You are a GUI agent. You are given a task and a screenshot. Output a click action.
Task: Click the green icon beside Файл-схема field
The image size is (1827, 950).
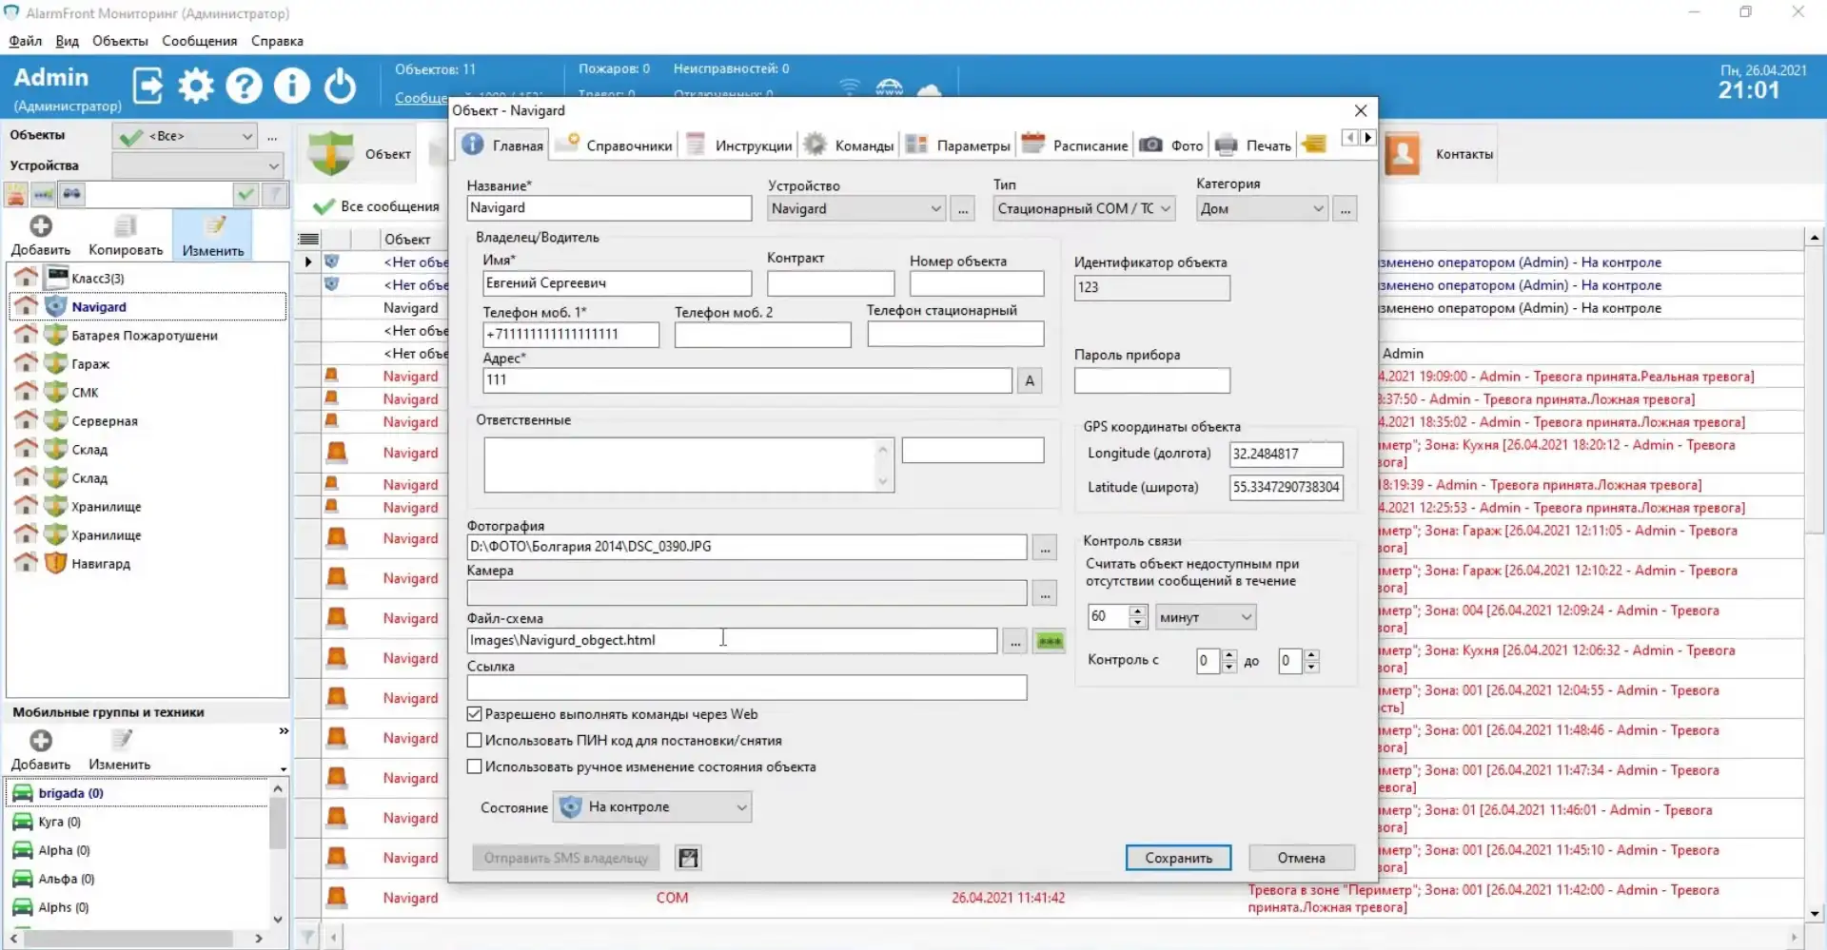1050,642
